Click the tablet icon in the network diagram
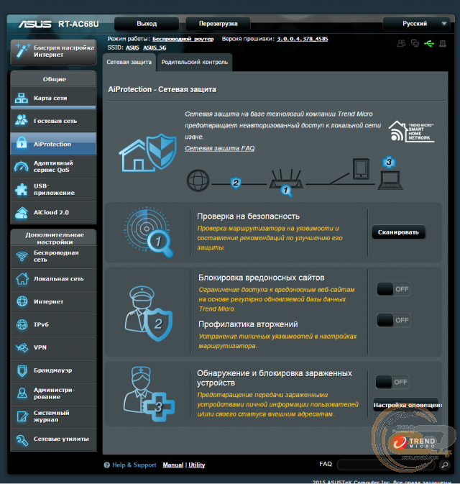 pyautogui.click(x=361, y=168)
